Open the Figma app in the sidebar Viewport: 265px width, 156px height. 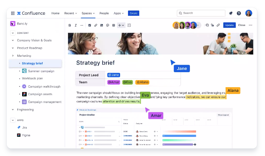point(24,135)
